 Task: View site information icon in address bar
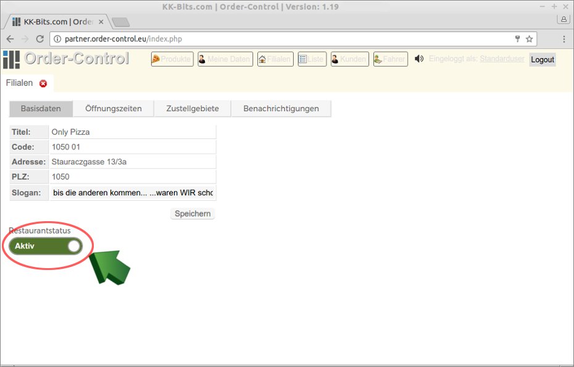[x=57, y=39]
